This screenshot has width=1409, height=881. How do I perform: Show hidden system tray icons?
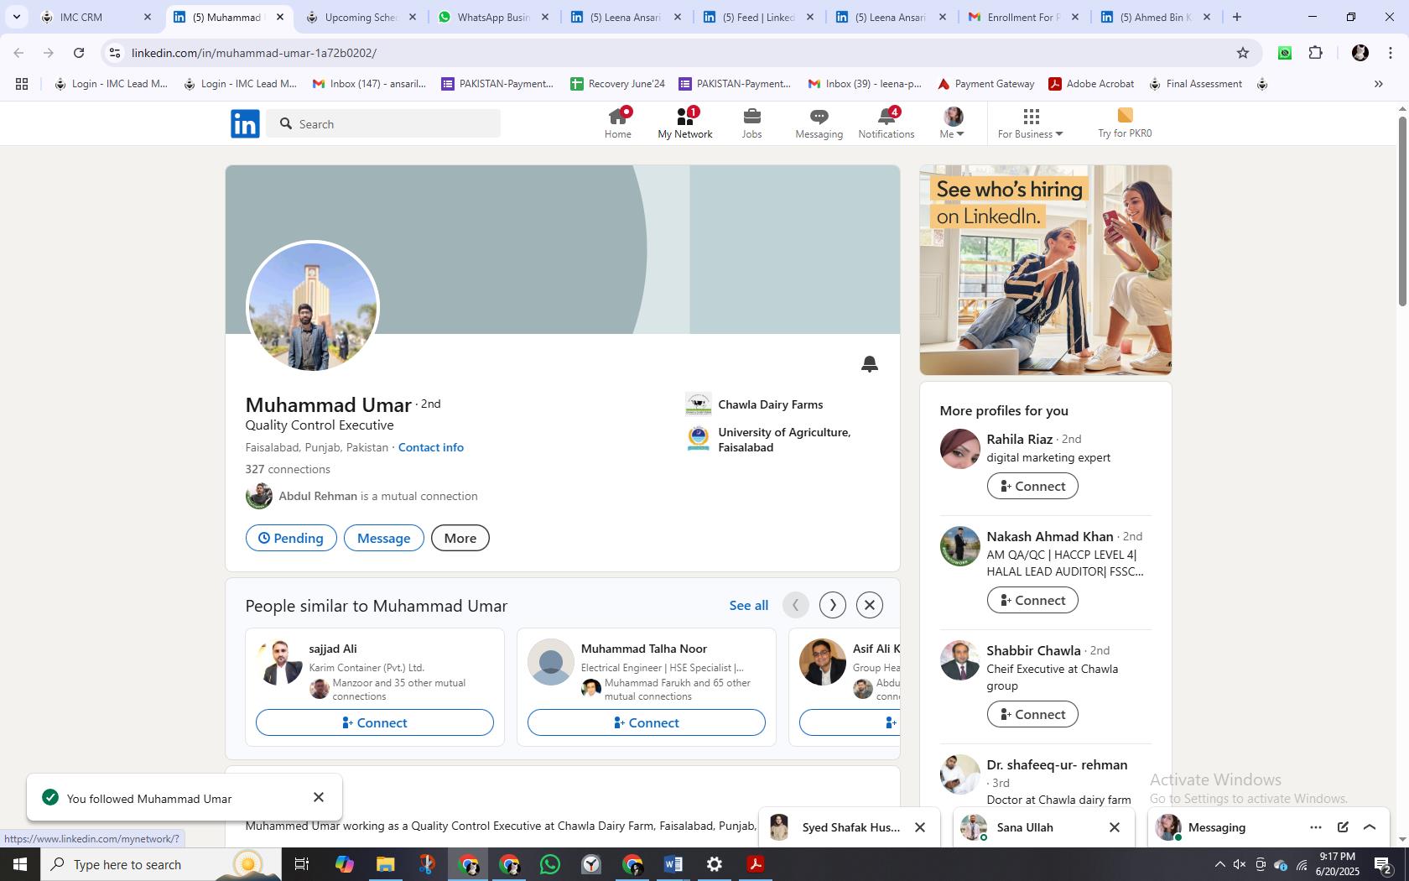(x=1219, y=864)
